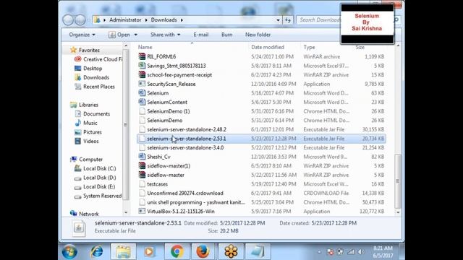The width and height of the screenshot is (463, 260).
Task: Launch Internet Explorer from the taskbar
Action: click(x=97, y=251)
